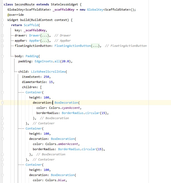Expand the folded appBar line in gutter
The width and height of the screenshot is (171, 183).
2,41
